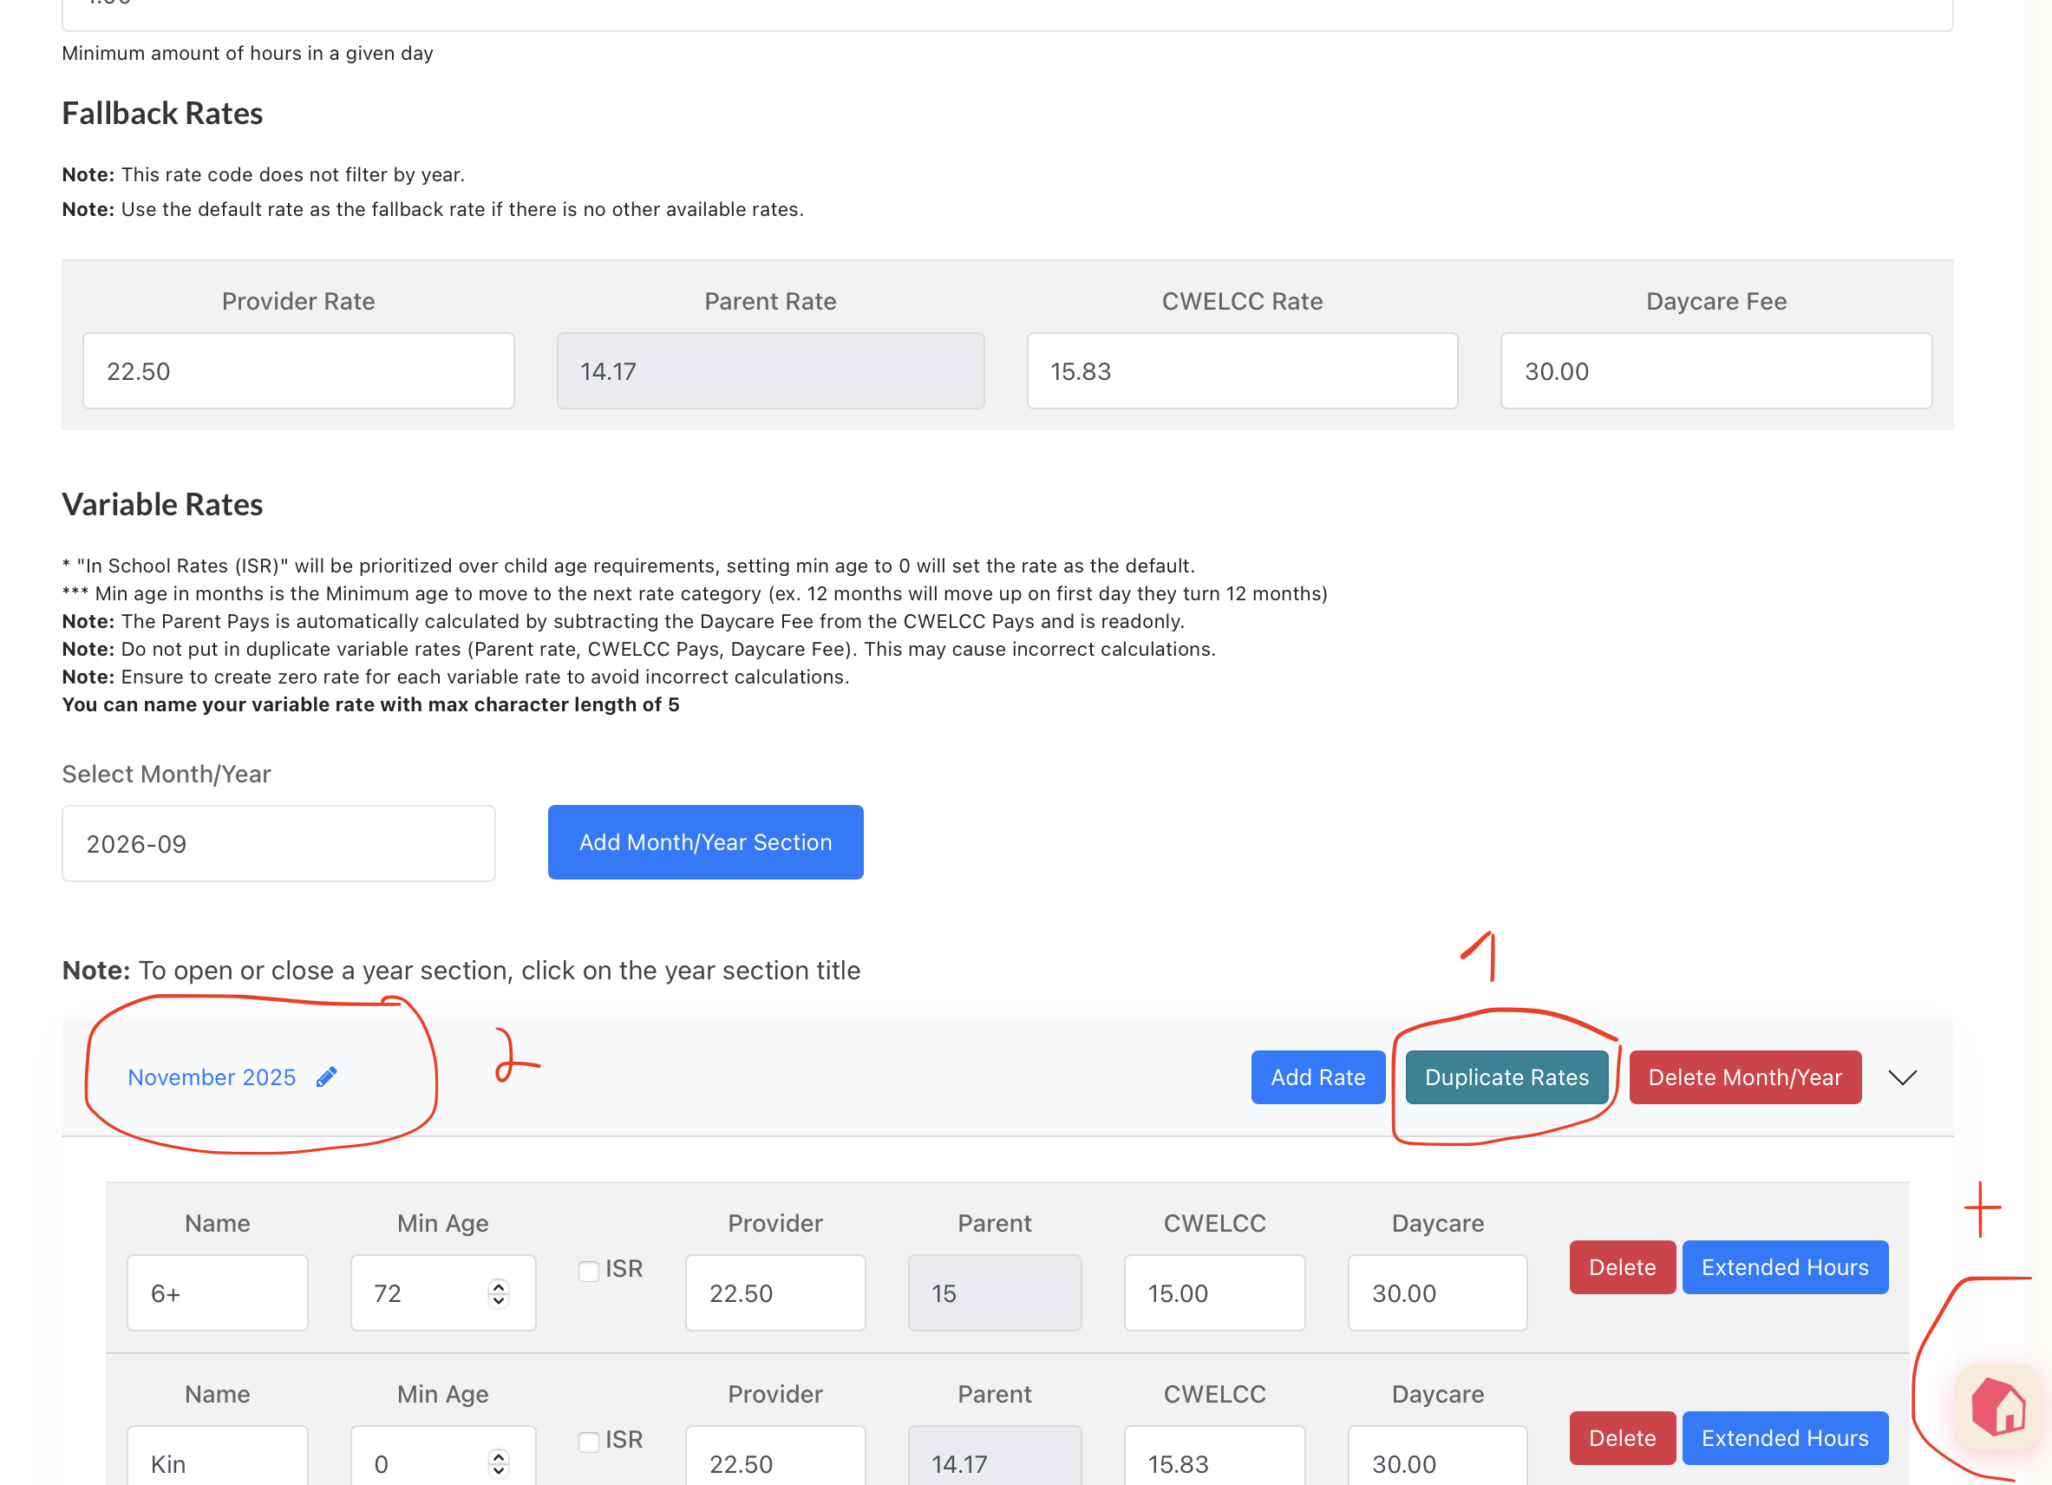Click the Kin row Provider field
The height and width of the screenshot is (1485, 2052).
coord(775,1457)
